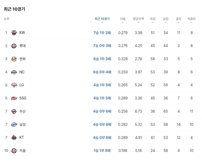The image size is (202, 163).
Task: Sort table by 실점 column
Action: [166, 19]
